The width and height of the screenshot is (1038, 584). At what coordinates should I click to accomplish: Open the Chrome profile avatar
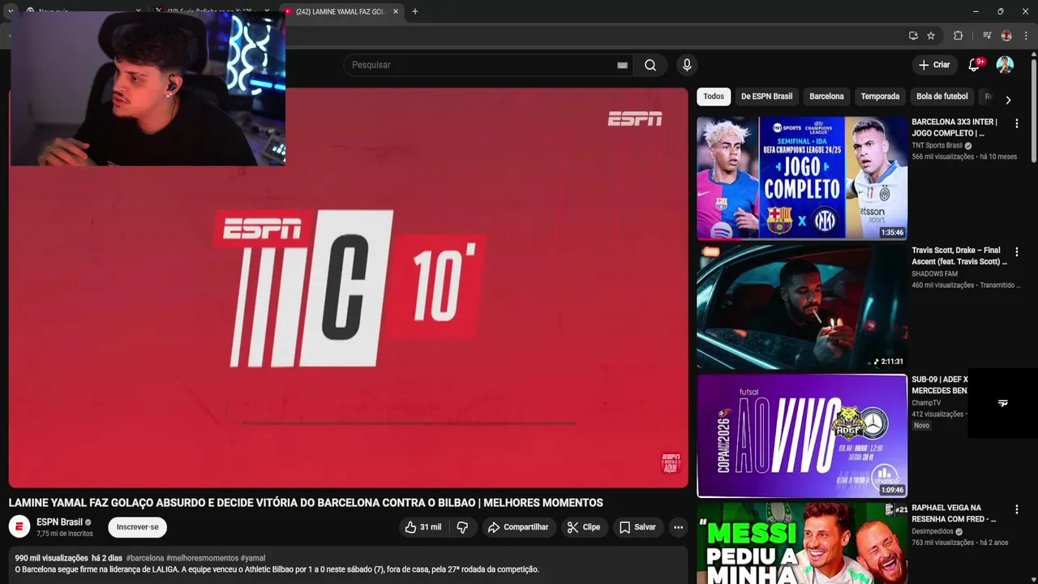pyautogui.click(x=1006, y=36)
